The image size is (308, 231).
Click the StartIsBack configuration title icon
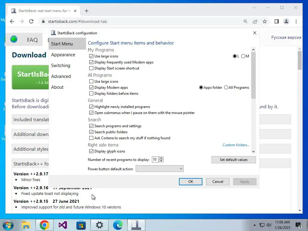pyautogui.click(x=53, y=33)
